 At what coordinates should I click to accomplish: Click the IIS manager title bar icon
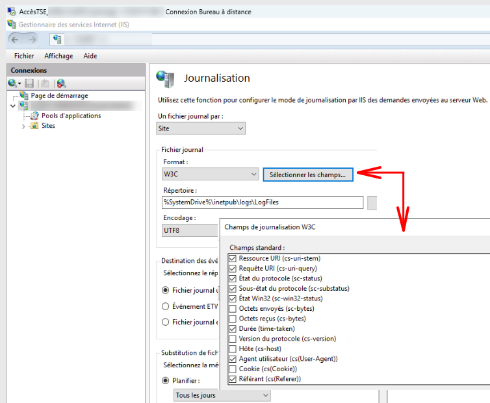(12, 24)
